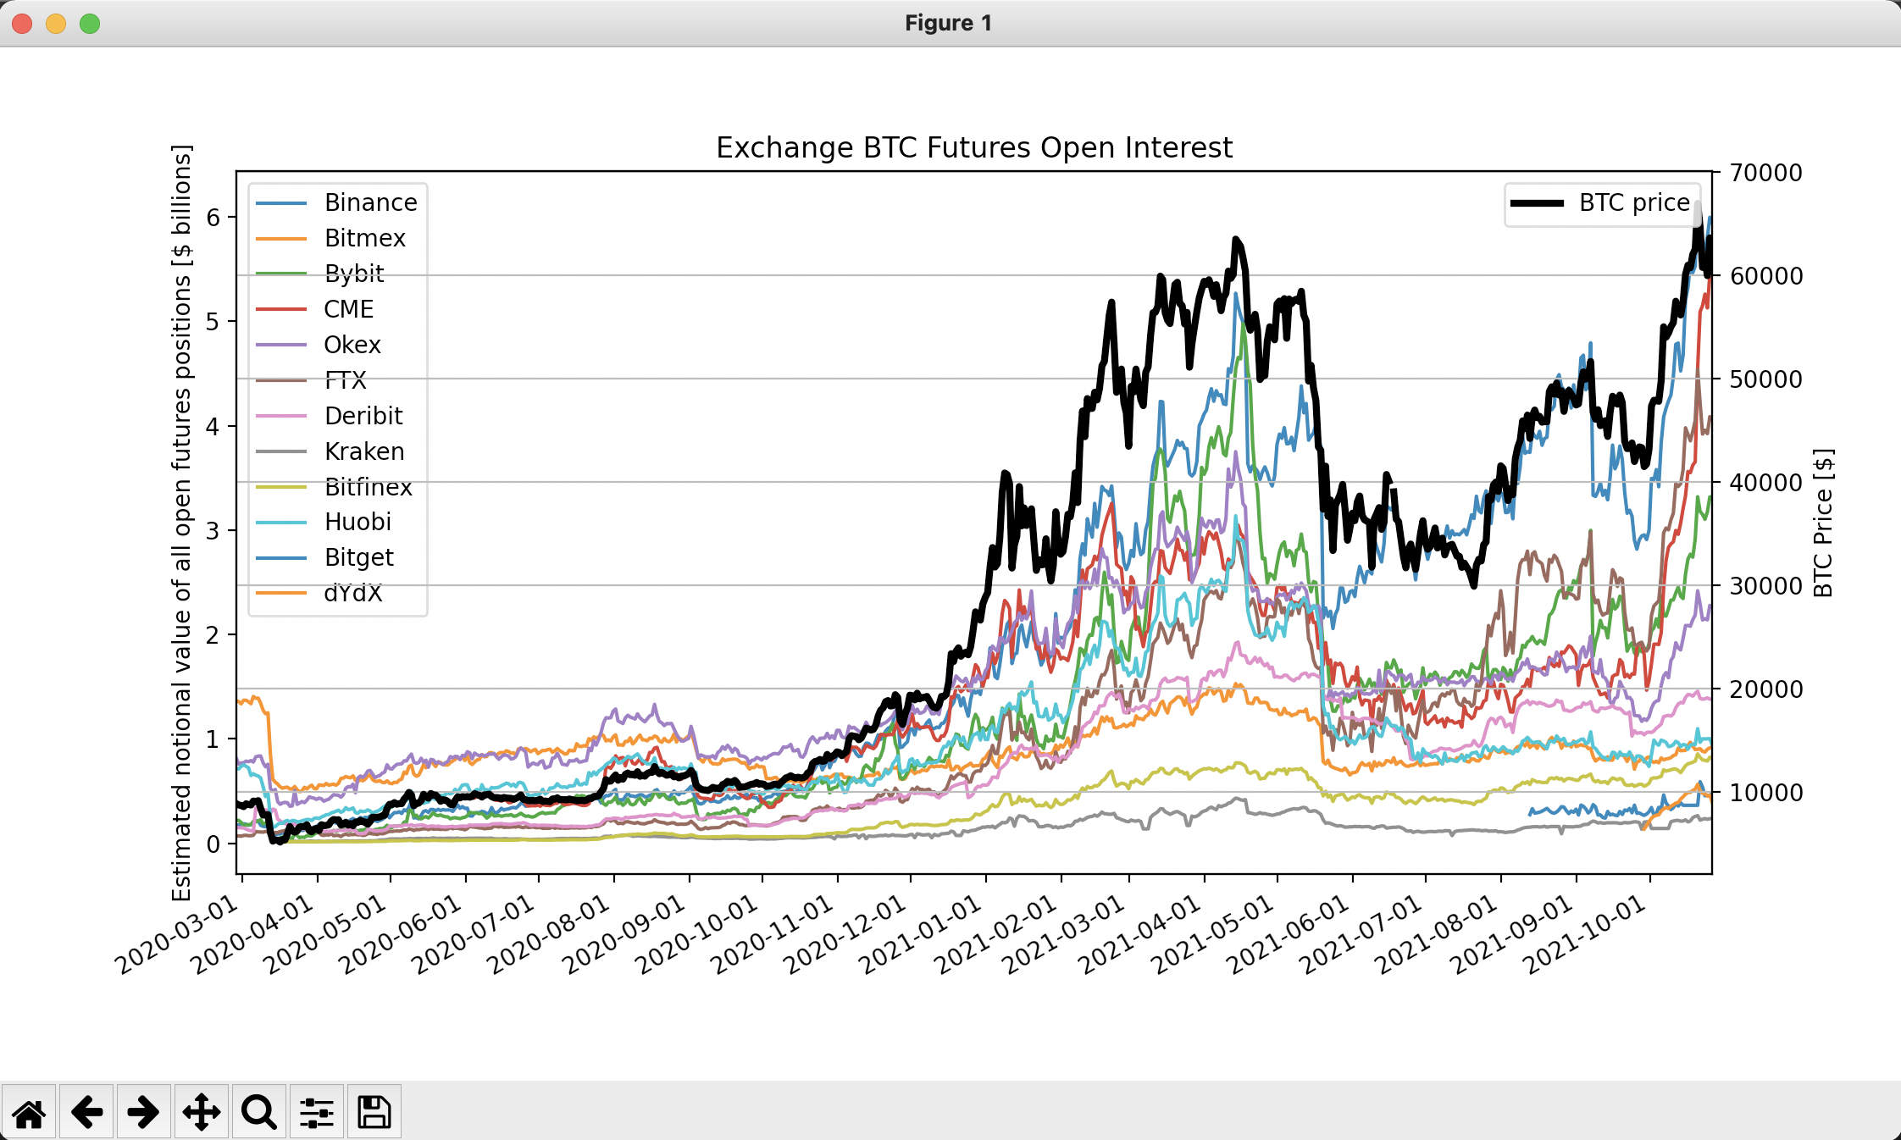Click the 2020-03-01 date tick label

tap(177, 935)
